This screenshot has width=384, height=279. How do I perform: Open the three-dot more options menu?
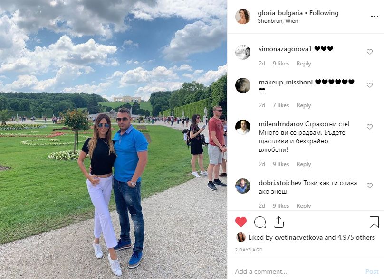click(x=374, y=17)
